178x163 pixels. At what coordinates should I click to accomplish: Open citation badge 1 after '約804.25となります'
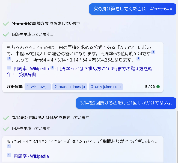coord(138,59)
